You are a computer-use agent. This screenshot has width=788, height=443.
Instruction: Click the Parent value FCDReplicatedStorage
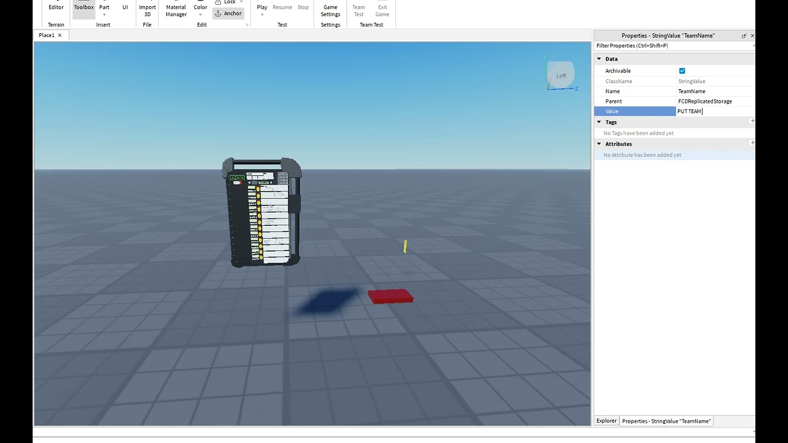point(715,101)
